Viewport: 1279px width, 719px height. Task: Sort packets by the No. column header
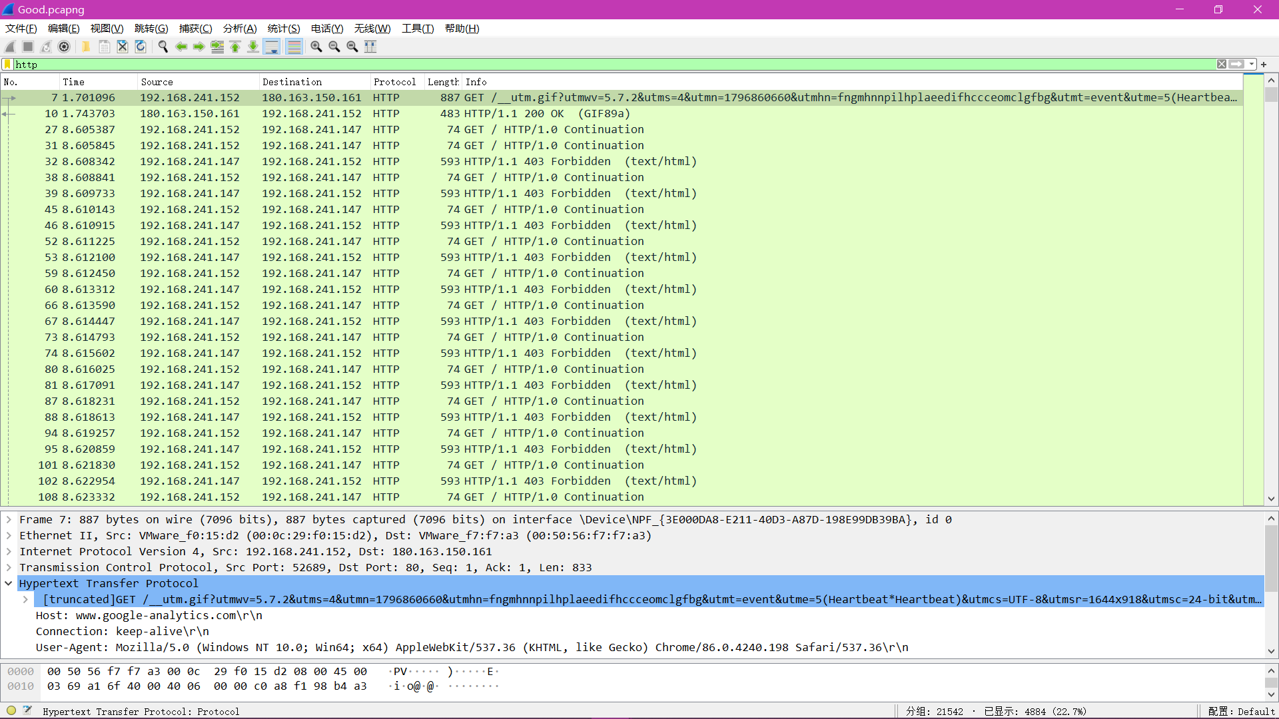pos(30,82)
